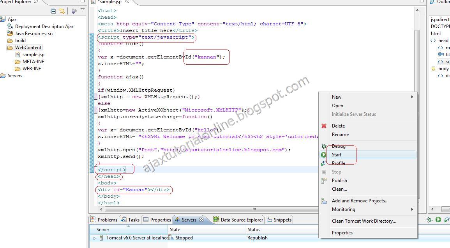Toggle Link with Editor in Project Explorer
The image size is (450, 248).
[x=62, y=11]
